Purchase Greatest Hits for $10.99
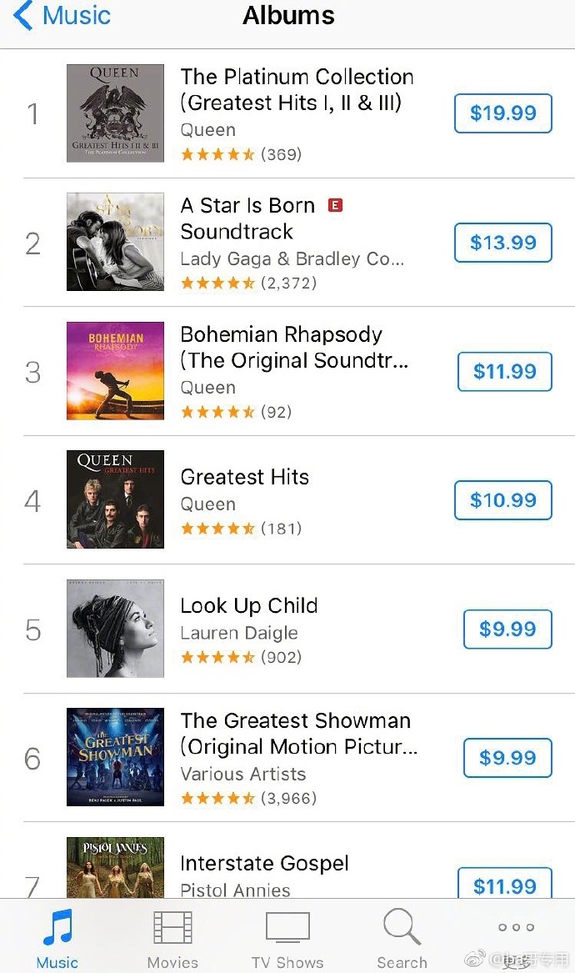This screenshot has width=575, height=973. [502, 500]
